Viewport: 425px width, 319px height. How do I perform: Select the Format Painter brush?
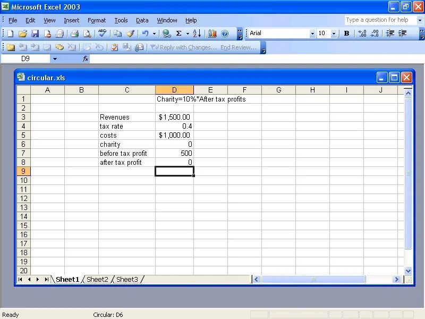coord(130,33)
